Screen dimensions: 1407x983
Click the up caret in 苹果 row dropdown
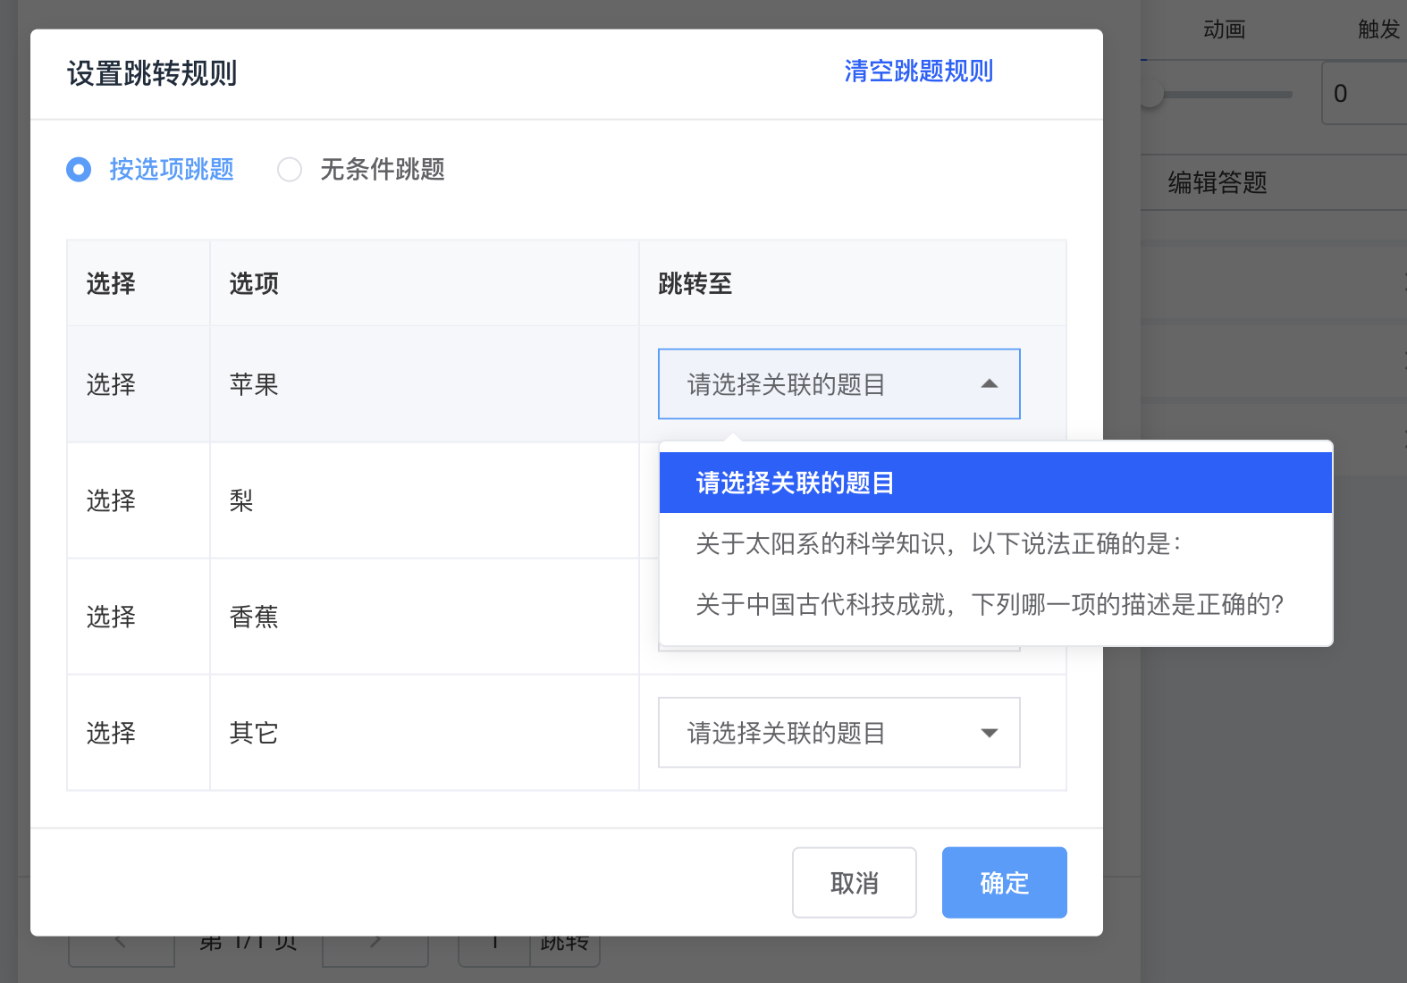(989, 384)
